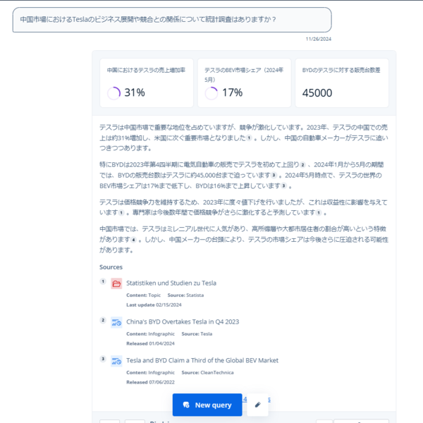
Task: Click 'Source: CleanTechnica' label
Action: tap(207, 372)
